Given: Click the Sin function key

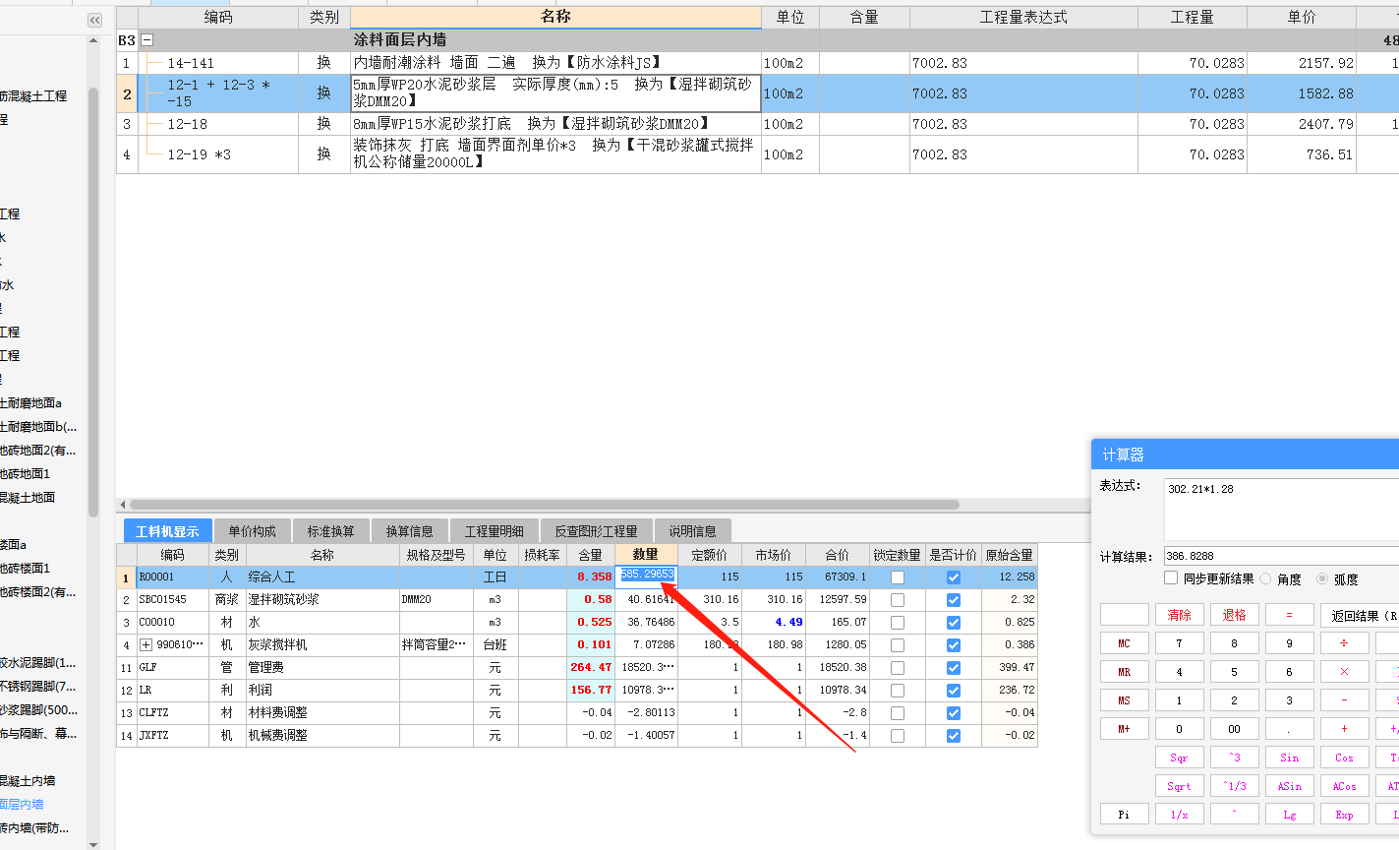Looking at the screenshot, I should pos(1290,758).
